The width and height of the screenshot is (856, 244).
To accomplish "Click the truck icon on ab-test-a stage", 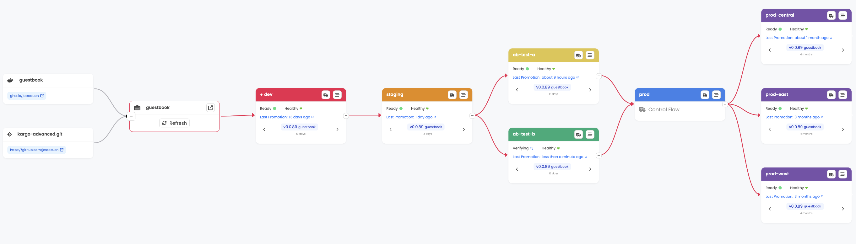I will click(578, 55).
